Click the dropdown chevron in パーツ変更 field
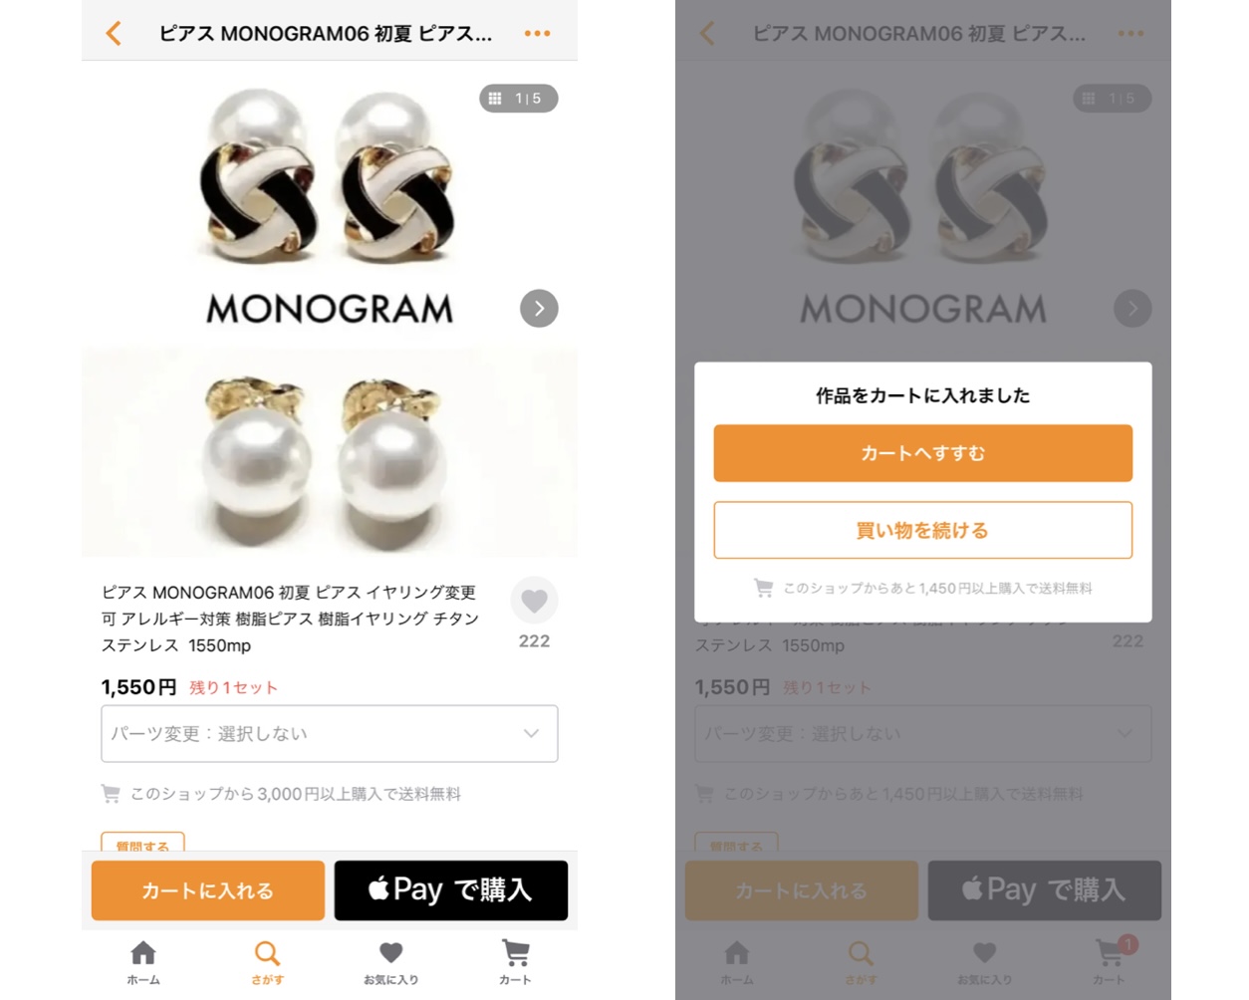1249x1000 pixels. point(531,733)
